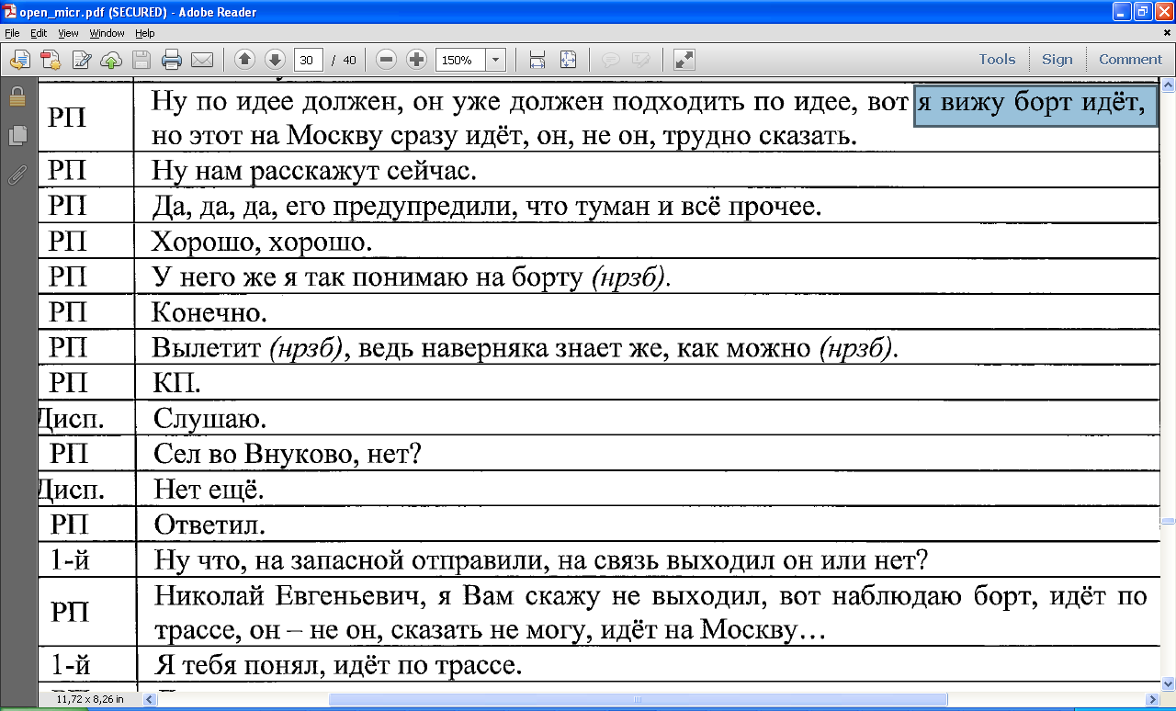The height and width of the screenshot is (711, 1176).
Task: Click 'Дисп.' label beside 'Нет ещё.'
Action: click(70, 491)
